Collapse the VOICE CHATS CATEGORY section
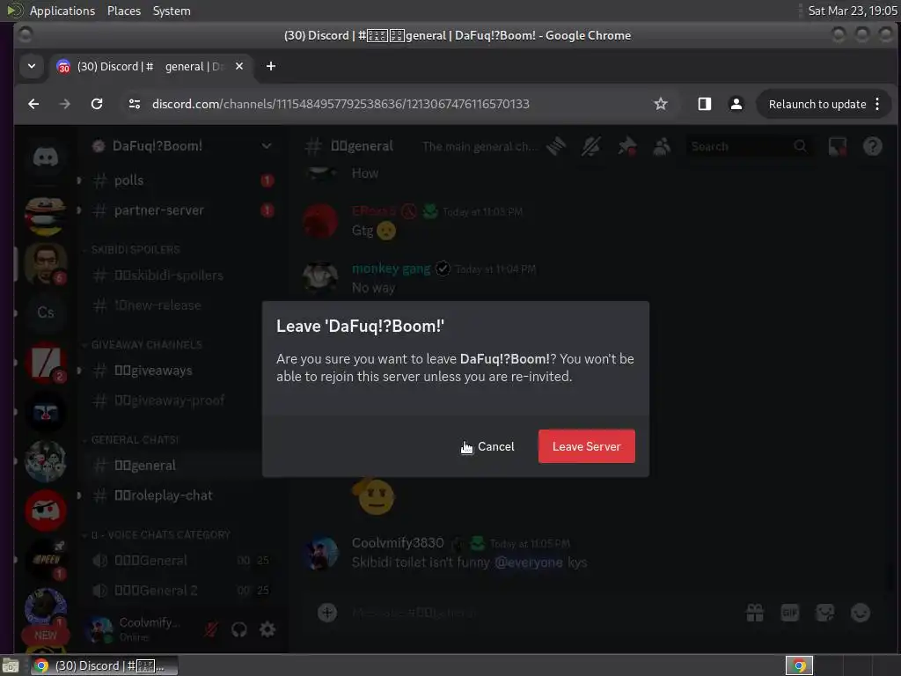 coord(157,534)
